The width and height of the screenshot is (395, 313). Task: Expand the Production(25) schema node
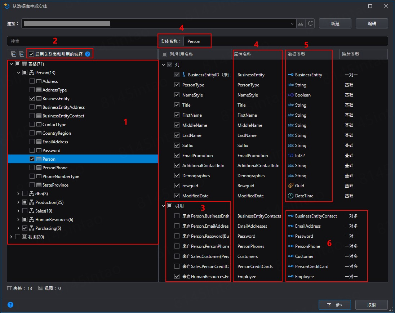coord(18,202)
